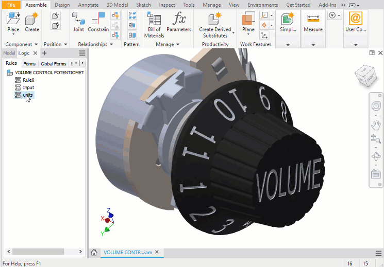This screenshot has width=384, height=267.
Task: Select the Create component tool
Action: 32,19
